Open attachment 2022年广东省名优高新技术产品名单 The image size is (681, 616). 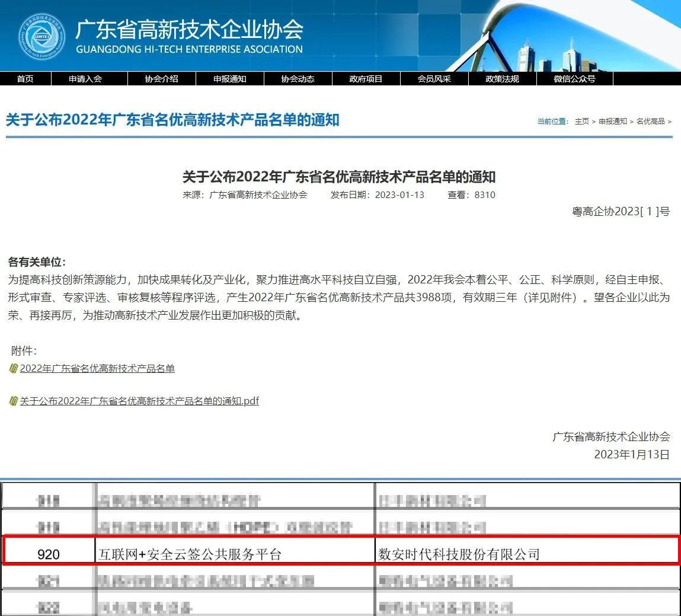[97, 368]
